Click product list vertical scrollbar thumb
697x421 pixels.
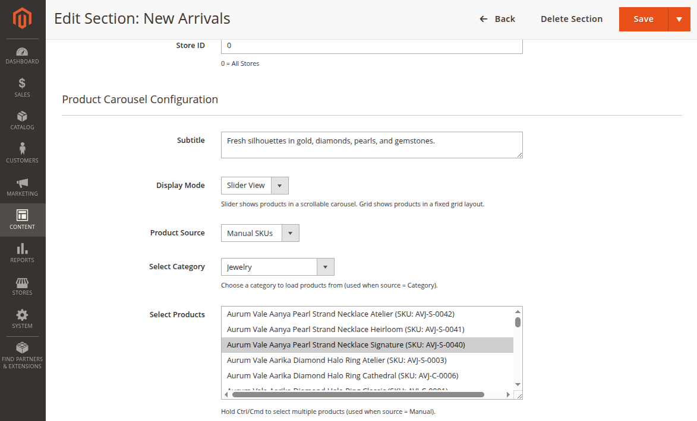click(518, 322)
